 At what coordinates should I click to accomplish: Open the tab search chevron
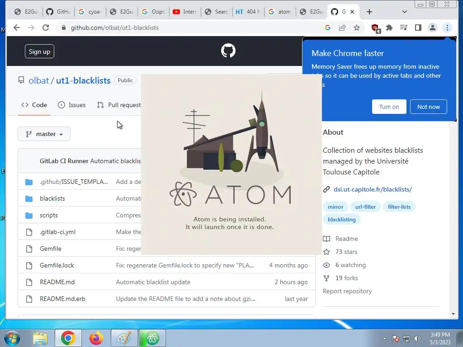(405, 12)
